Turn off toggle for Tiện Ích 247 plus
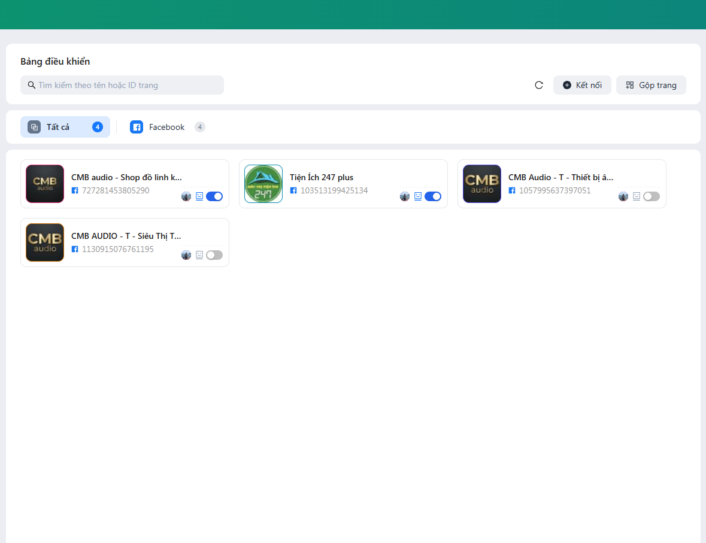Screen dimensions: 706x543 [433, 196]
